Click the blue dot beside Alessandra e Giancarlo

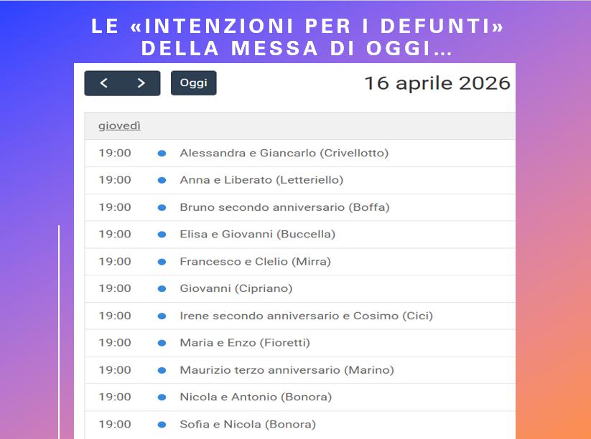(162, 153)
